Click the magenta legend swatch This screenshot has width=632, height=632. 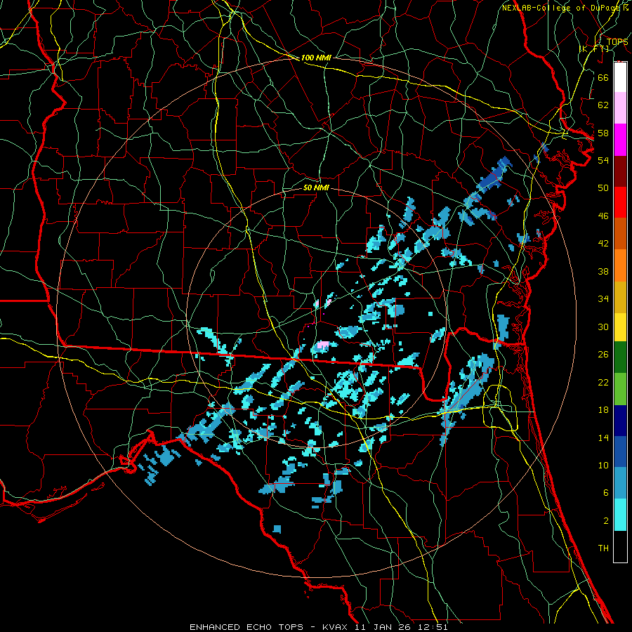pos(620,140)
